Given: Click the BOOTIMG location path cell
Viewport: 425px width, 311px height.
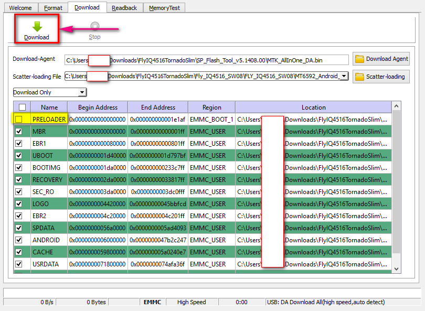Looking at the screenshot, I should pyautogui.click(x=336, y=168).
